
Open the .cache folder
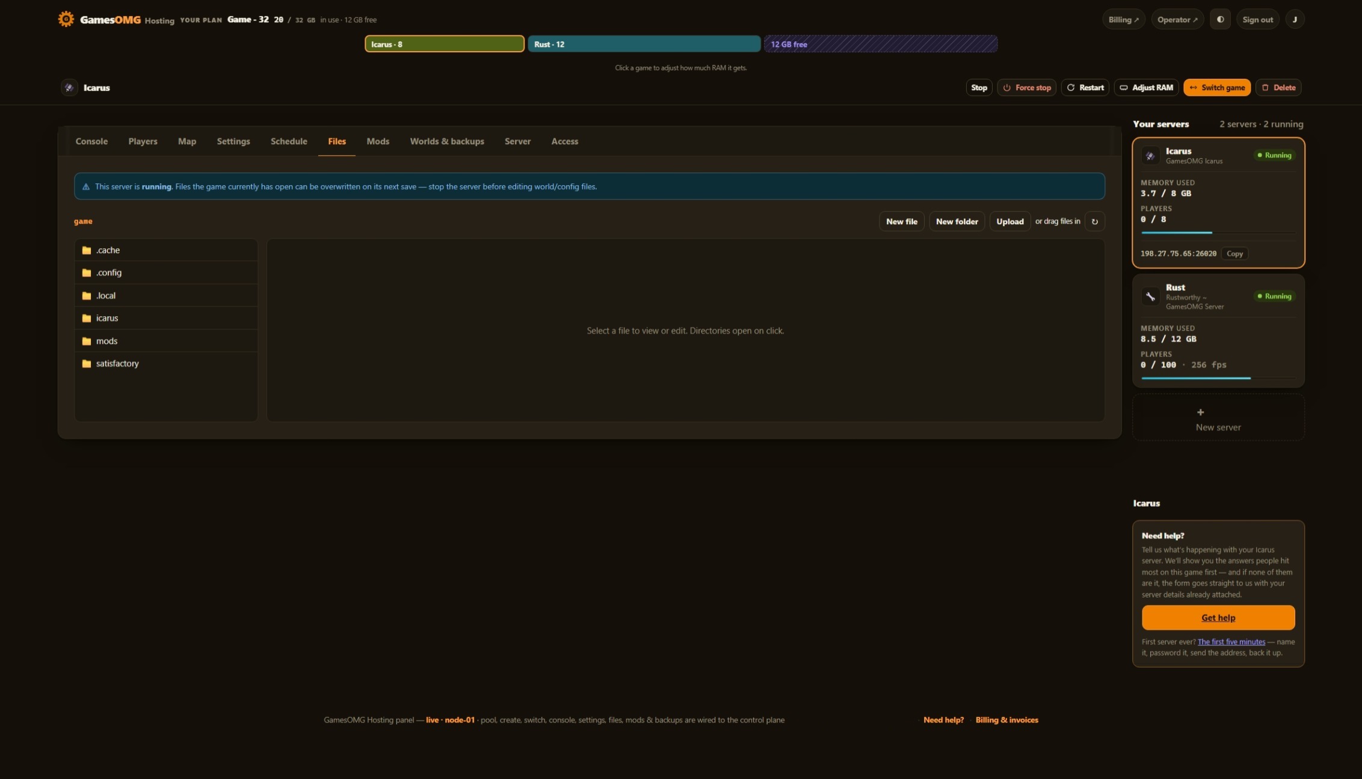(166, 250)
